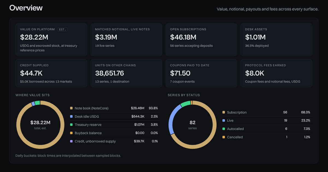Click the 82 series count in status donut
The image size is (328, 172).
point(192,122)
